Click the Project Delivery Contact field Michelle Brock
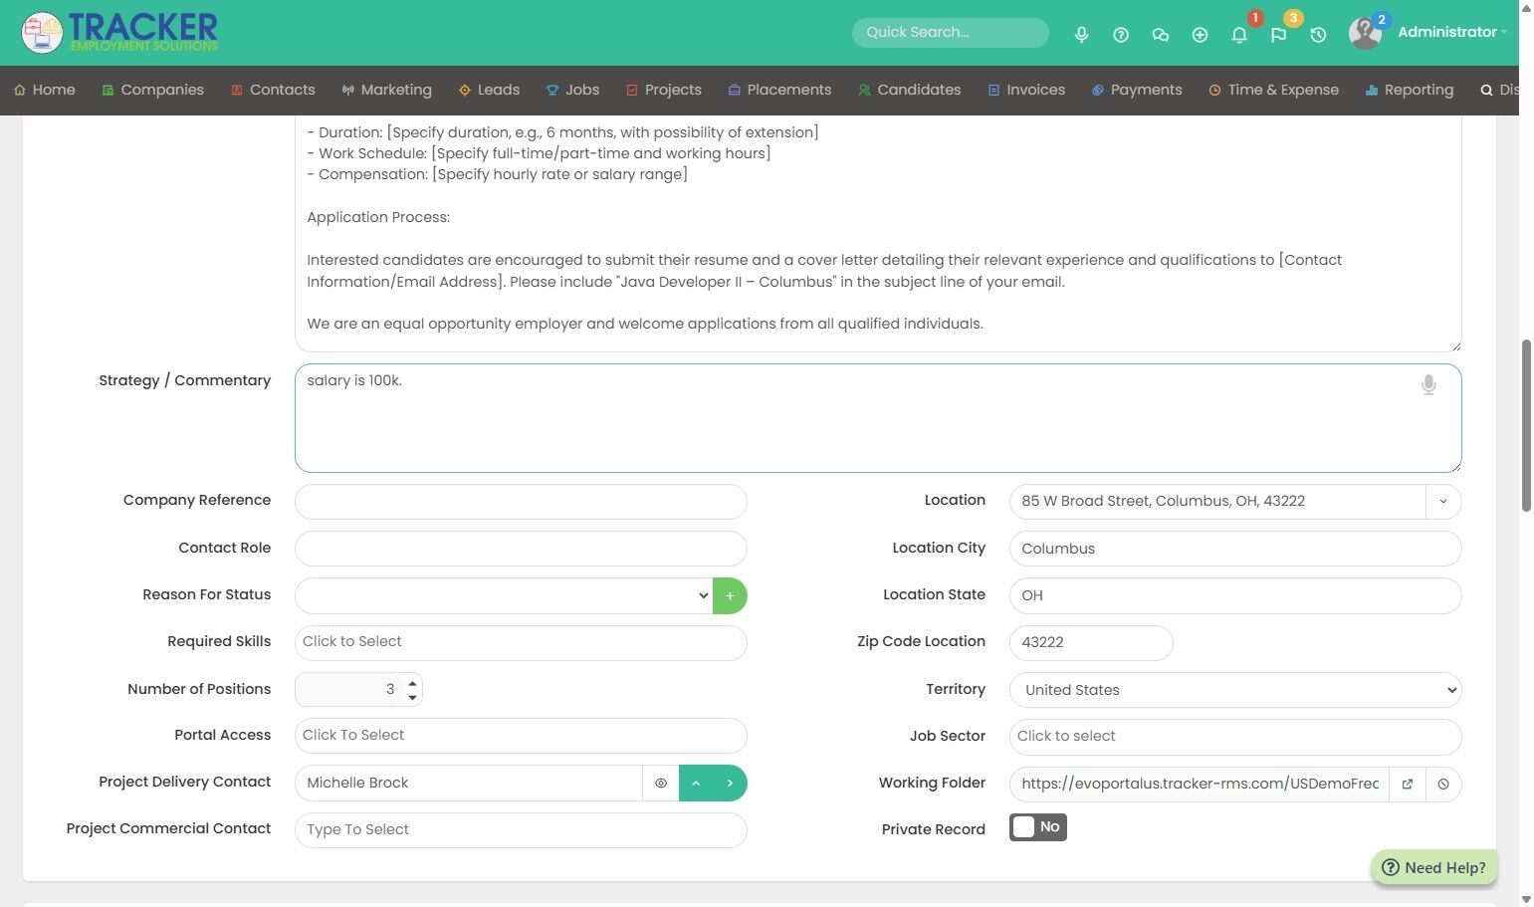The image size is (1534, 907). coord(469,784)
